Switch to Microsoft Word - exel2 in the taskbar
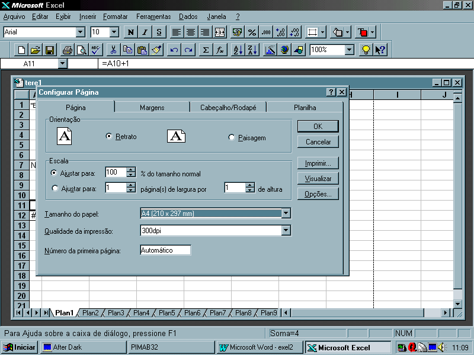The width and height of the screenshot is (474, 355). click(260, 347)
